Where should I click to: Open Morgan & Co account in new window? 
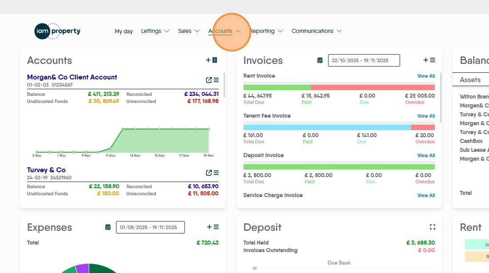click(x=209, y=80)
